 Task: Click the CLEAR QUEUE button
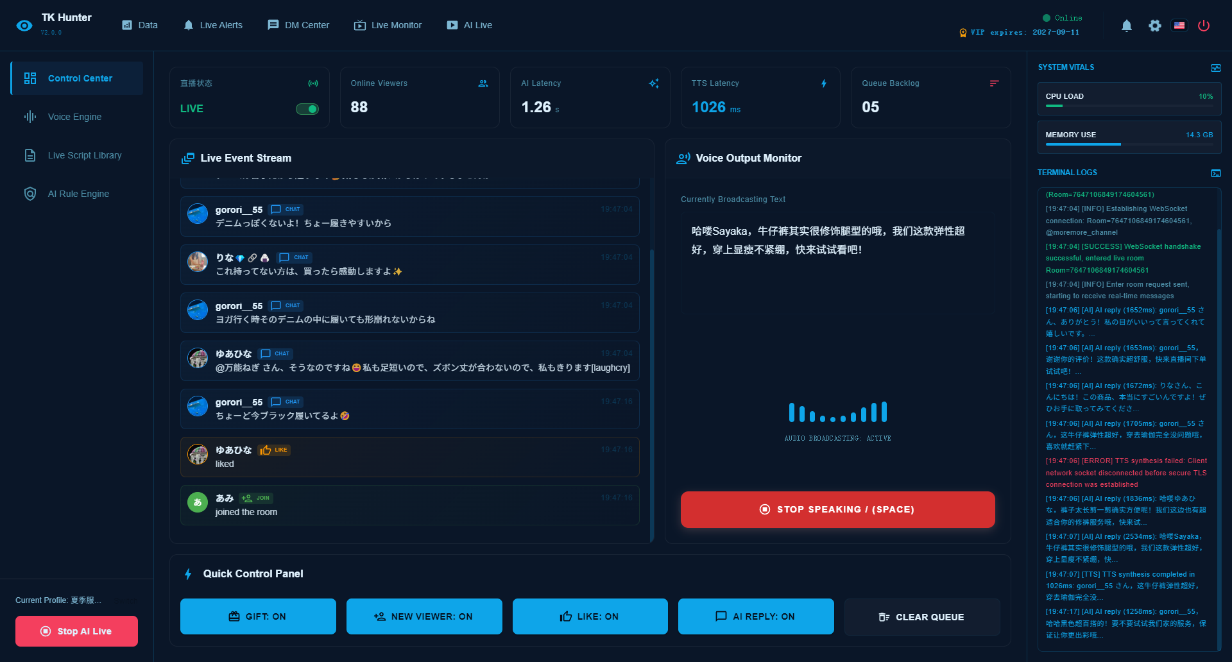[922, 616]
